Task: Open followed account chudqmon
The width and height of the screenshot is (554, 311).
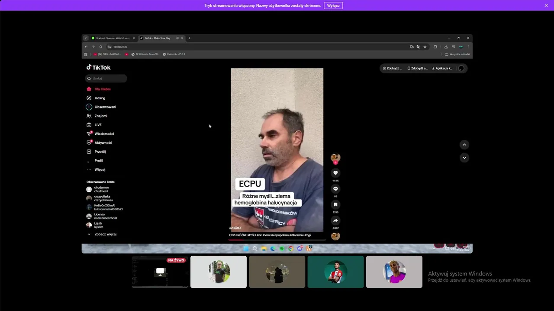Action: click(98, 189)
